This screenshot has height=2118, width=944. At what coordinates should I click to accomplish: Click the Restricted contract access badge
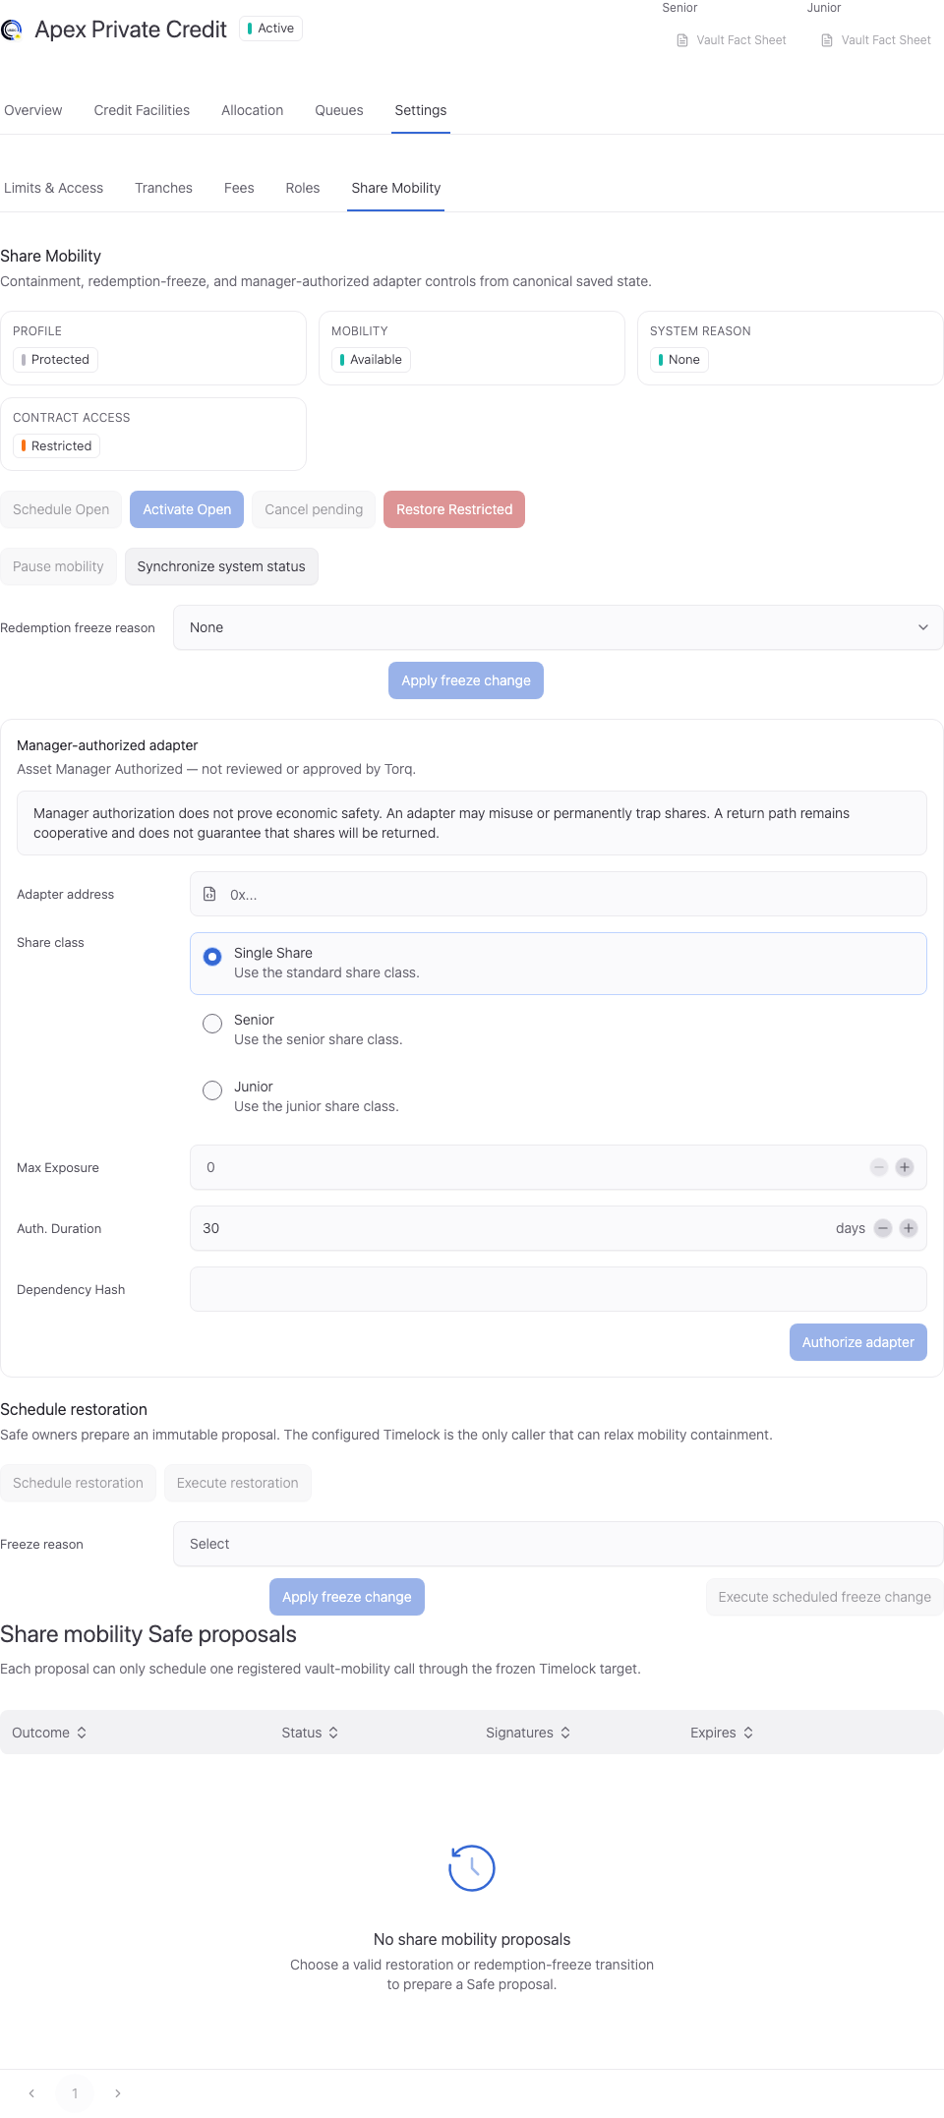[x=56, y=446]
